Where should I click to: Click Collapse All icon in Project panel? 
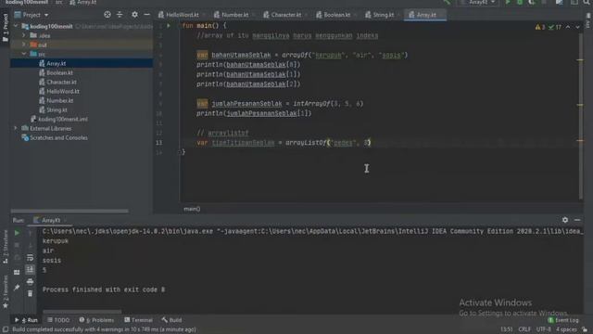pos(120,15)
